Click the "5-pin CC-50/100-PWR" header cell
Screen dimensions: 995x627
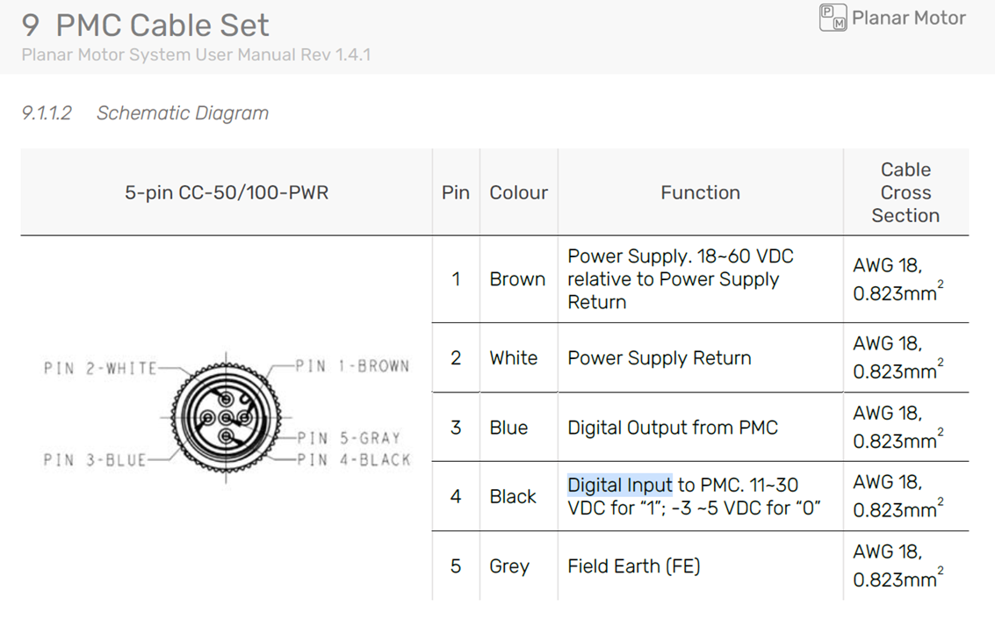click(x=227, y=192)
